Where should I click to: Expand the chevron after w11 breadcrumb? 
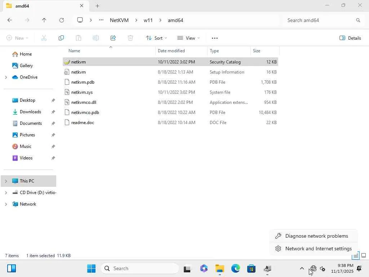[x=160, y=20]
